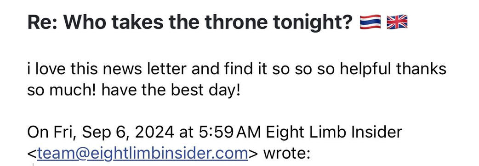Click the "On Fri, Sep 6, 2024" date

[101, 133]
